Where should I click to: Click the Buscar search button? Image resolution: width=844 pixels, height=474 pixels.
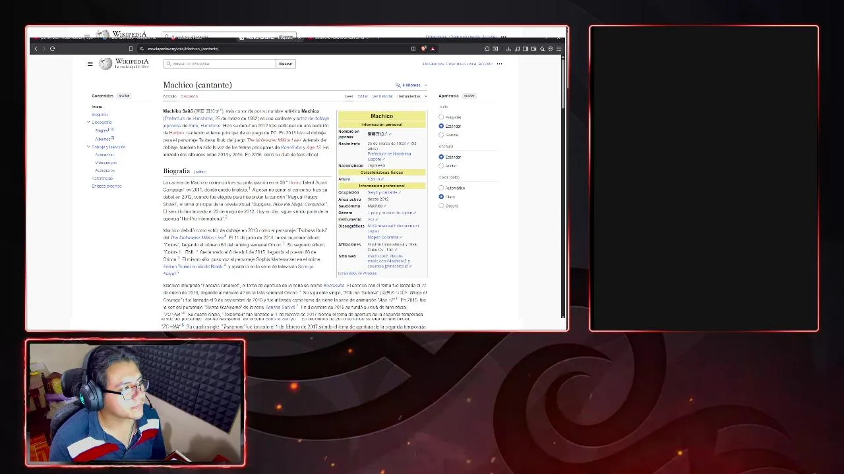(286, 64)
